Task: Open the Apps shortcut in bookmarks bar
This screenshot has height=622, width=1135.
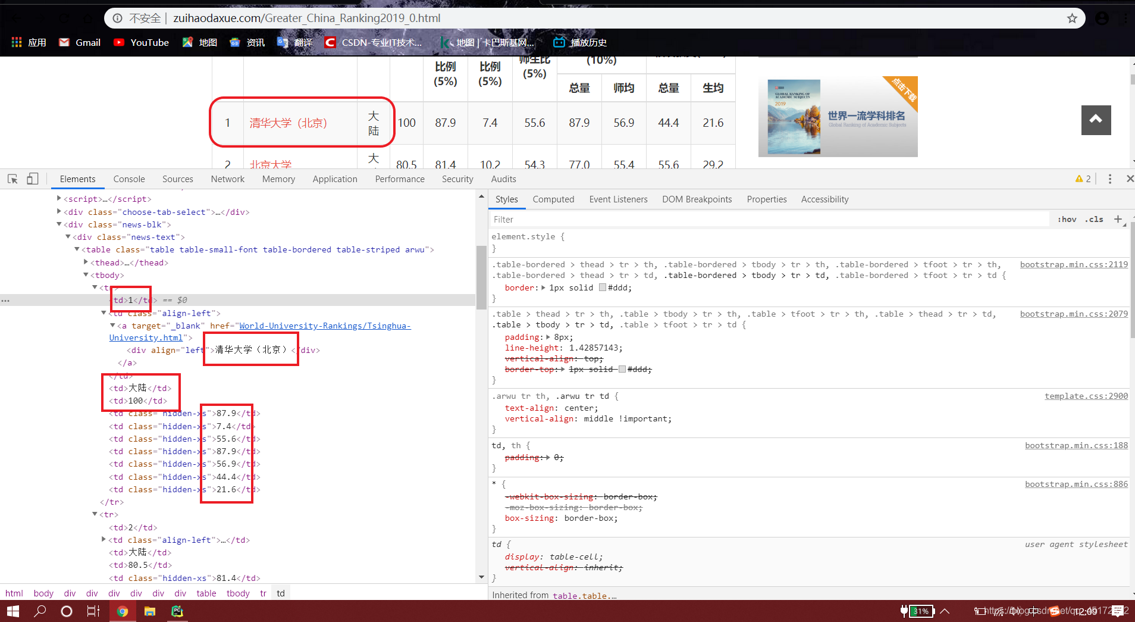Action: [29, 42]
